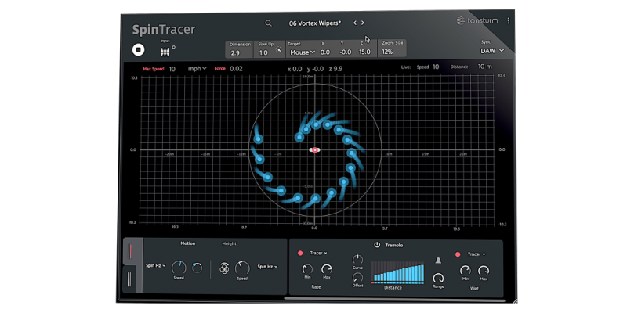Viewport: 627px width, 313px height.
Task: Click the person icon above Range
Action: click(x=438, y=261)
